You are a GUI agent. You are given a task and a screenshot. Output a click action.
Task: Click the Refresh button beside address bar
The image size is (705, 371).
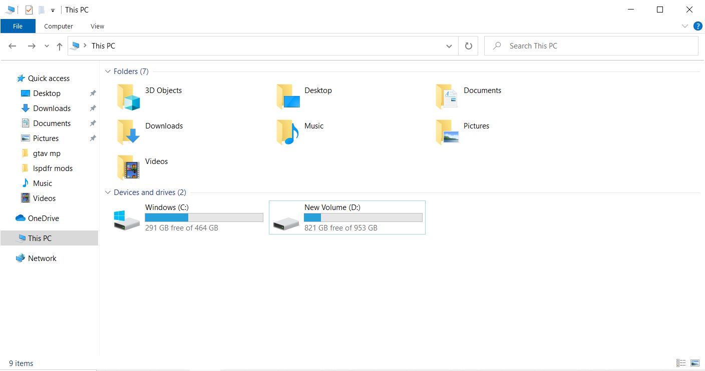tap(468, 46)
